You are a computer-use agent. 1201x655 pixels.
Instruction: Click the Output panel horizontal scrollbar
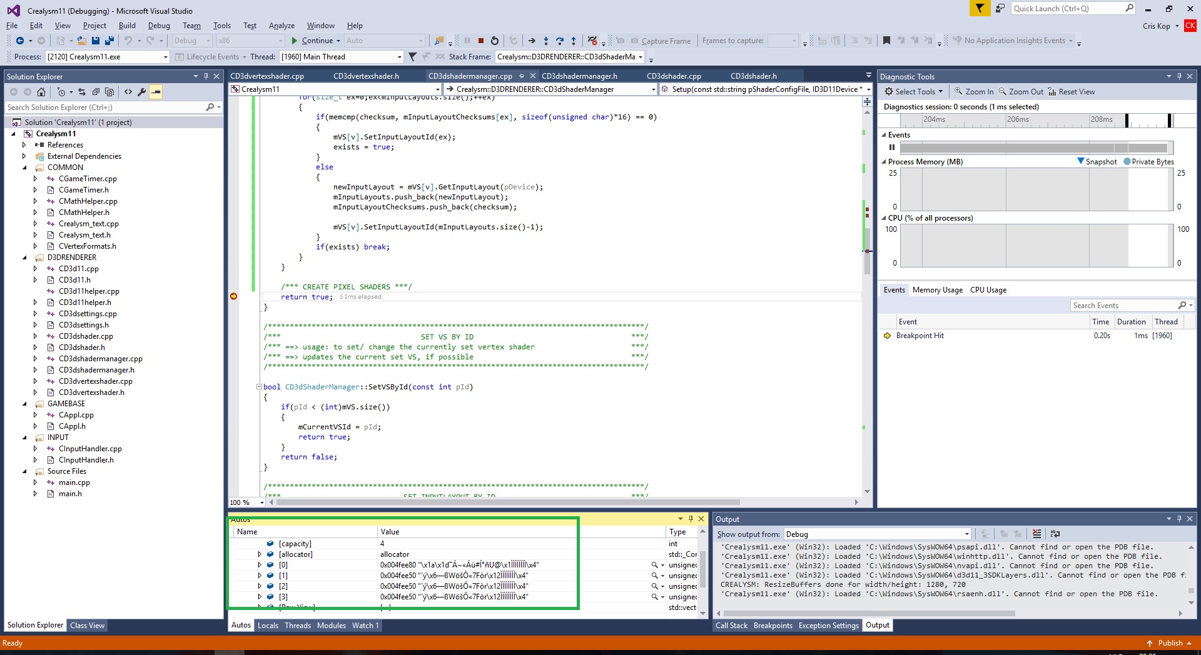coord(869,613)
